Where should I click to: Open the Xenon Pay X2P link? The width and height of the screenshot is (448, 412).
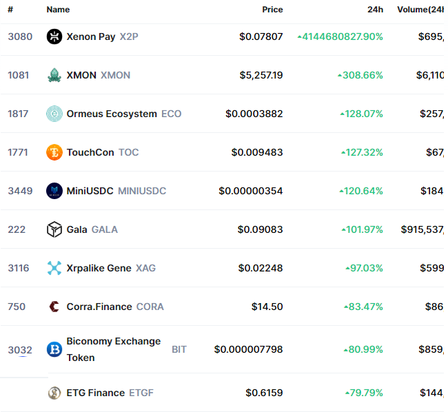point(102,37)
